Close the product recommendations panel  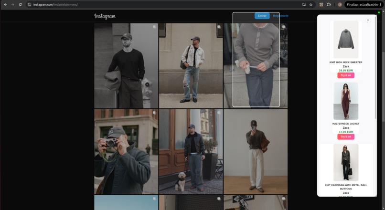click(368, 21)
